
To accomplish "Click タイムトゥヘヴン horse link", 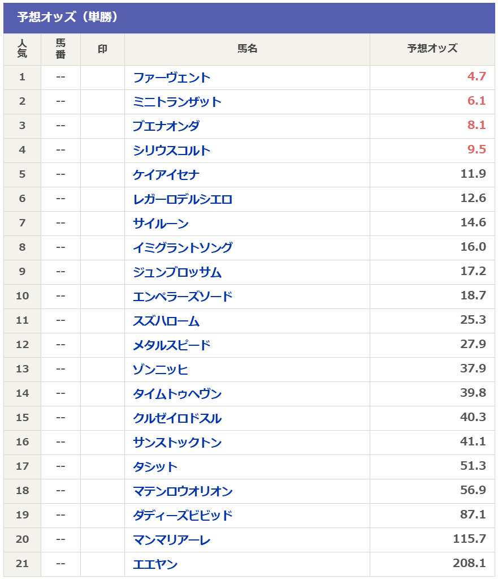I will [177, 394].
